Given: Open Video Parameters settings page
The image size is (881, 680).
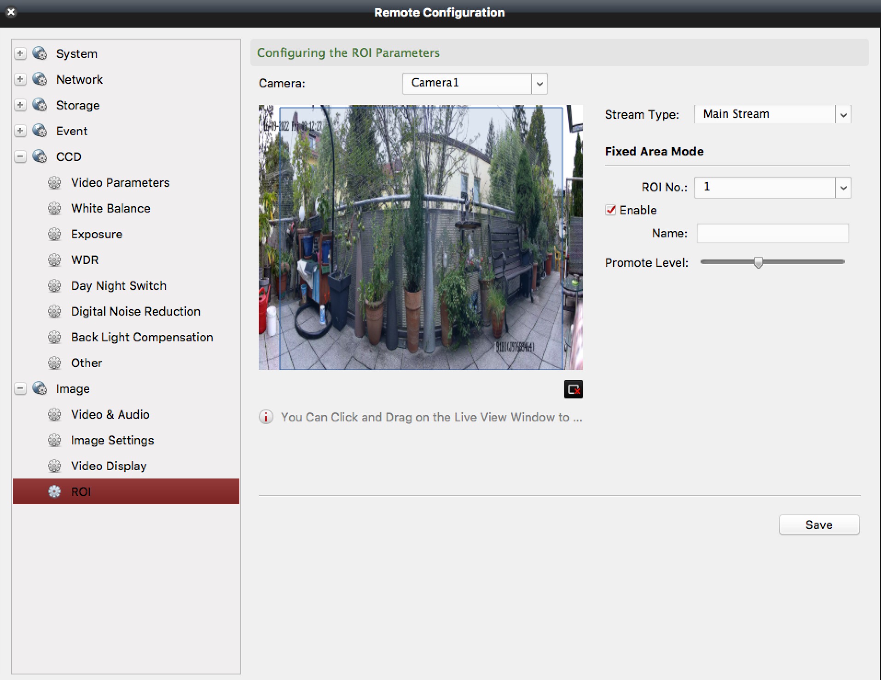Looking at the screenshot, I should click(x=120, y=183).
